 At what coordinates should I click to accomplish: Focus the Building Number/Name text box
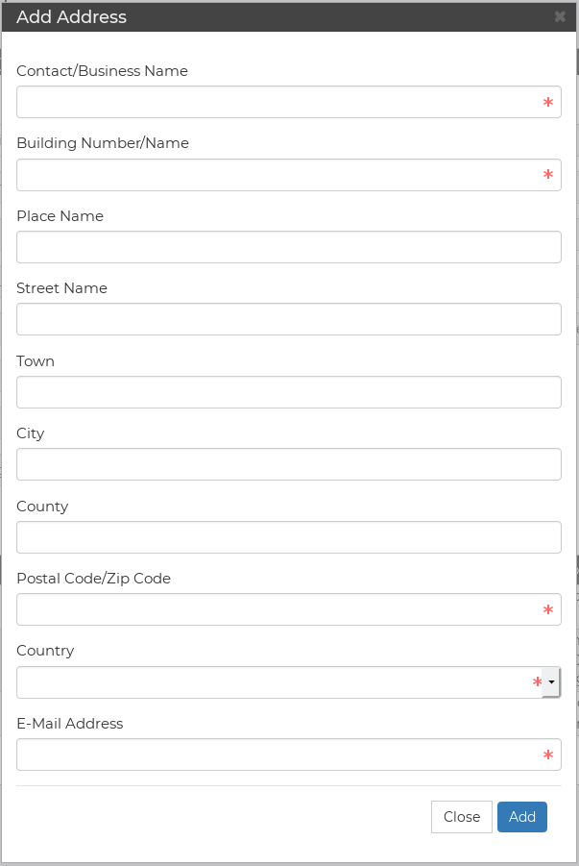[x=289, y=175]
